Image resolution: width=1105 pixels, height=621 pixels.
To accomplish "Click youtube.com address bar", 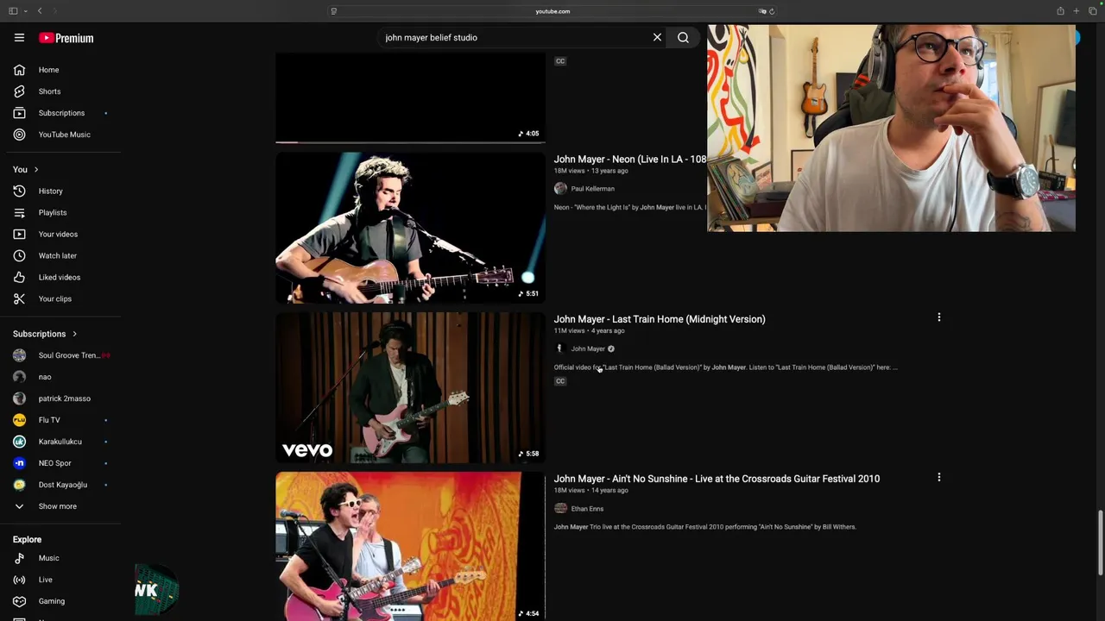I will [552, 11].
